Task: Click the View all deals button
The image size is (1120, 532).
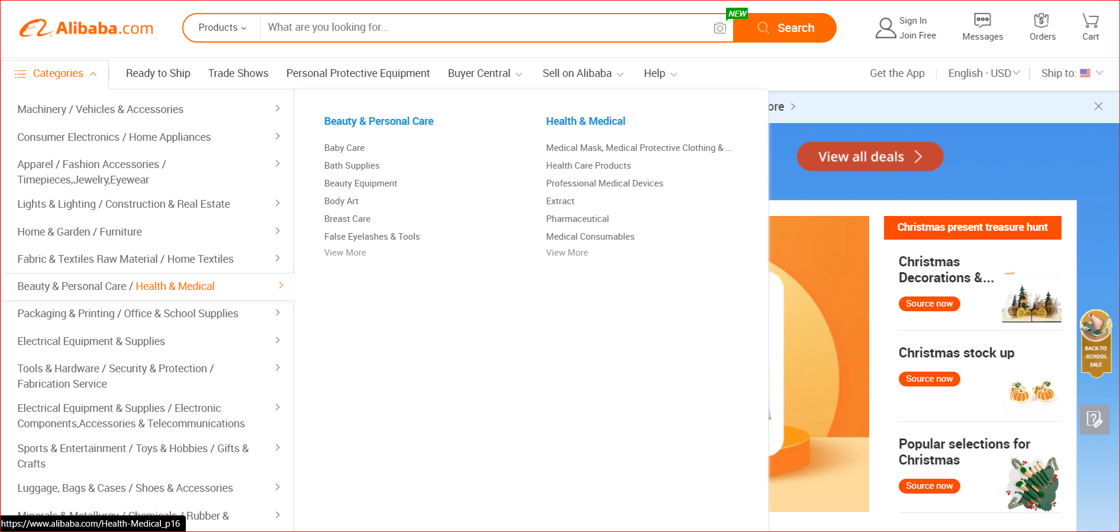Action: click(869, 157)
